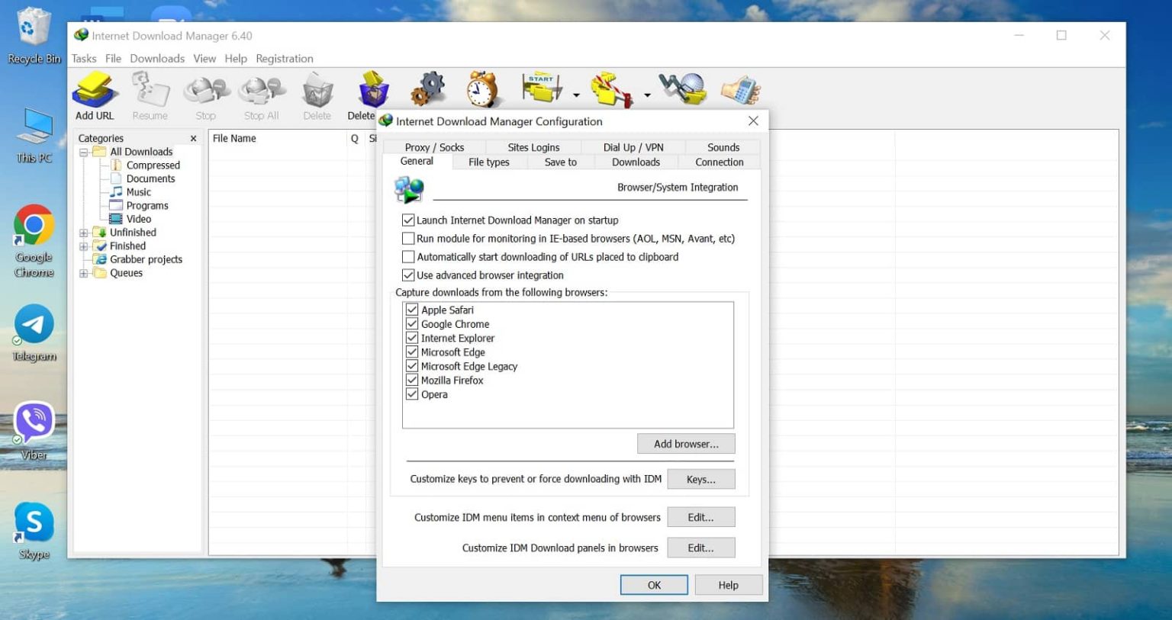Switch to the File types tab
This screenshot has width=1172, height=620.
pyautogui.click(x=488, y=162)
